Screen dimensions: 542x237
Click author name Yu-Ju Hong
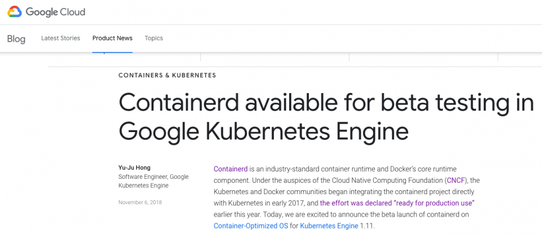click(x=134, y=168)
